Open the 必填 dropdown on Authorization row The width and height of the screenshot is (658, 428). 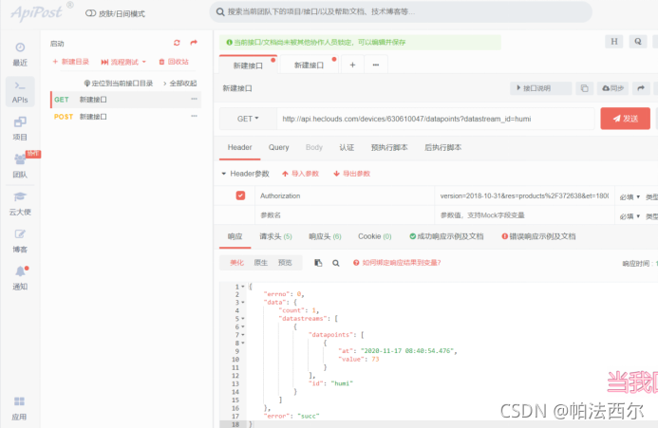(x=630, y=196)
